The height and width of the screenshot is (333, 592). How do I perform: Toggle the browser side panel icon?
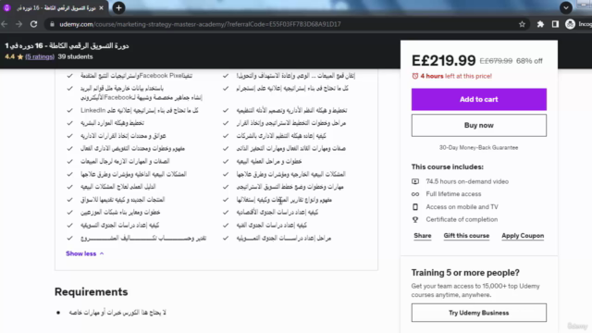click(555, 24)
